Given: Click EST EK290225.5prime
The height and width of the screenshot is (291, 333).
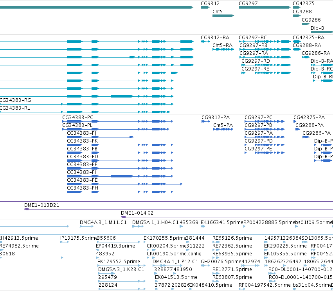Looking at the screenshot, I should click(285, 246).
